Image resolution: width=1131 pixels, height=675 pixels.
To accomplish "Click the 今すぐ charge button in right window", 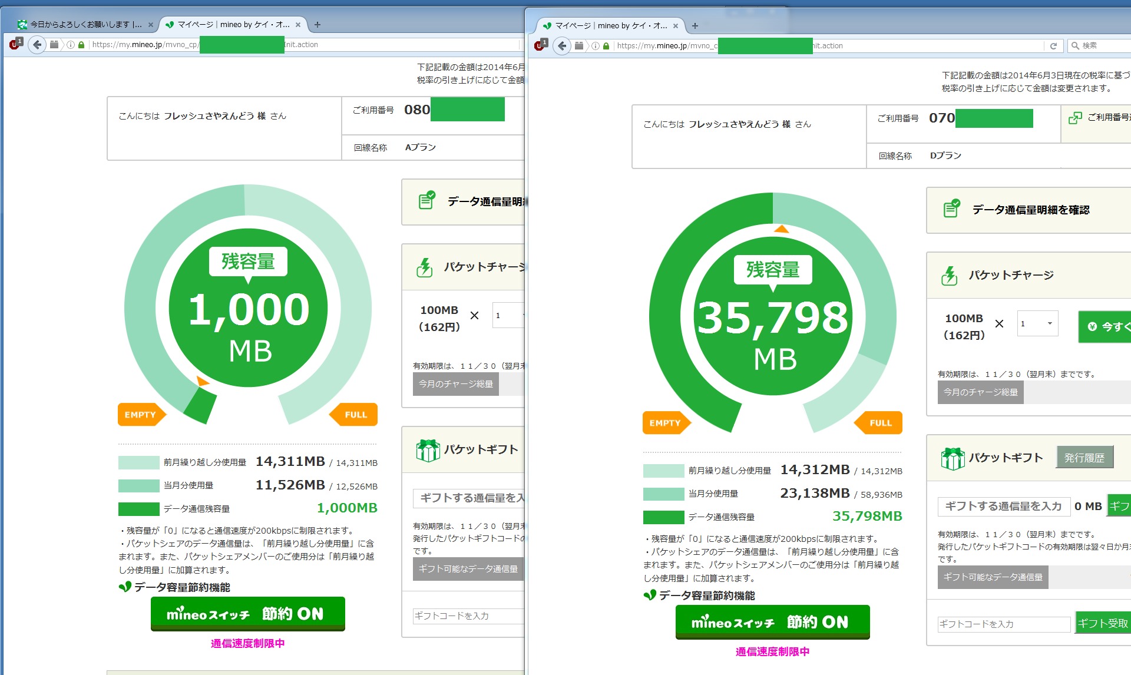I will pyautogui.click(x=1106, y=326).
